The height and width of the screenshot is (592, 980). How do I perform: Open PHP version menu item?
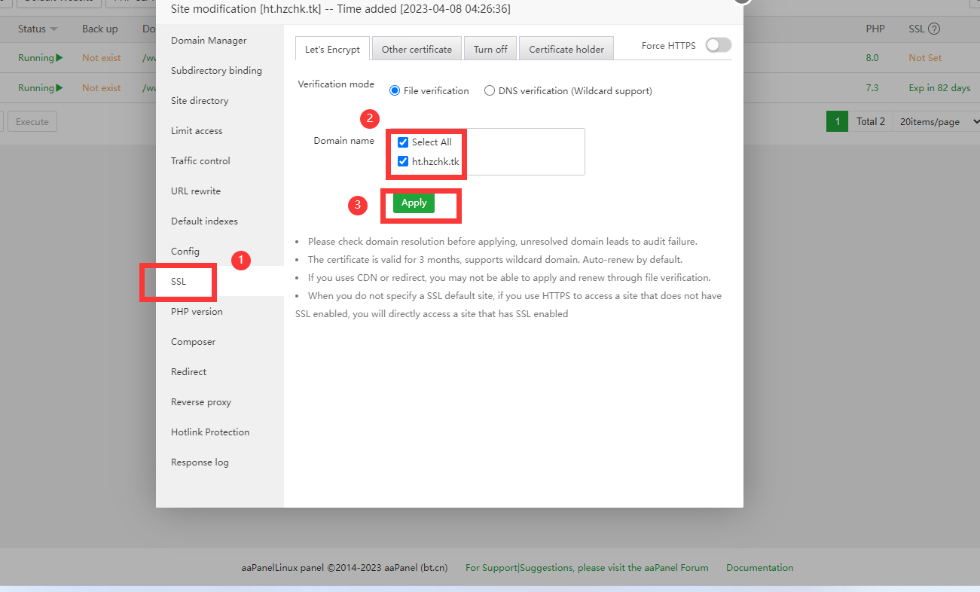197,312
